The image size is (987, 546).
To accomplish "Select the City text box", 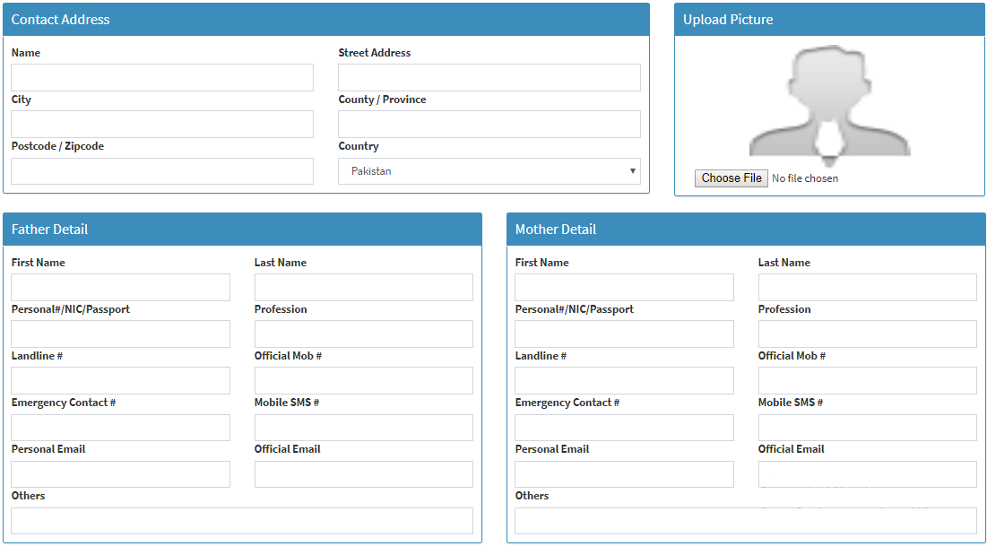I will coord(162,124).
